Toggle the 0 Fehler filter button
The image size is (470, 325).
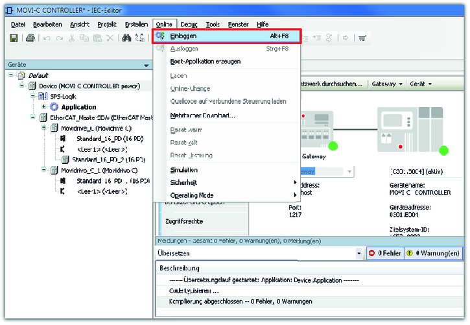[386, 253]
